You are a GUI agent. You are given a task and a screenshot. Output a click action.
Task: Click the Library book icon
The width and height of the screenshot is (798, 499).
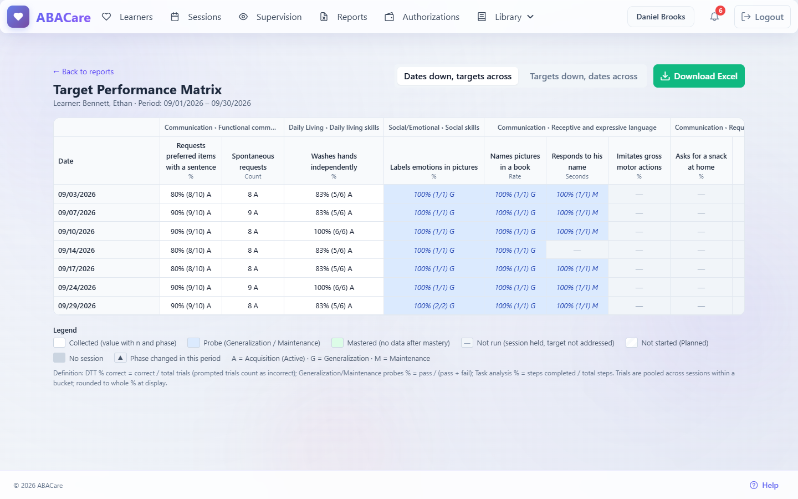click(x=482, y=17)
